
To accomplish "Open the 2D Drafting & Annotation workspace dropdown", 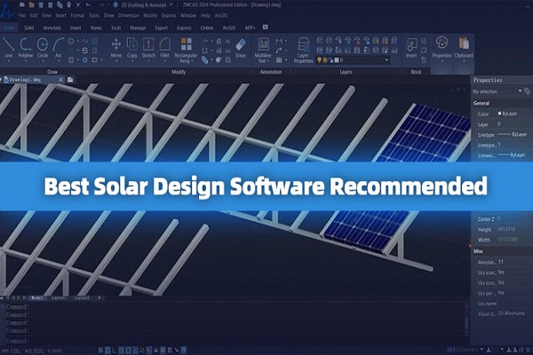I will coord(171,4).
